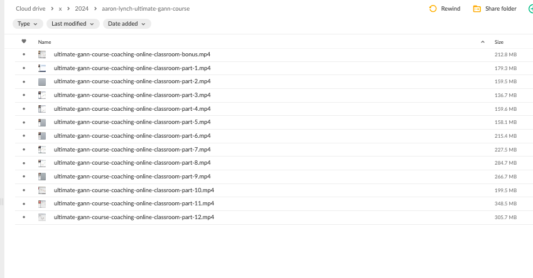Open the Date added filter dropdown
The width and height of the screenshot is (533, 278).
click(127, 24)
